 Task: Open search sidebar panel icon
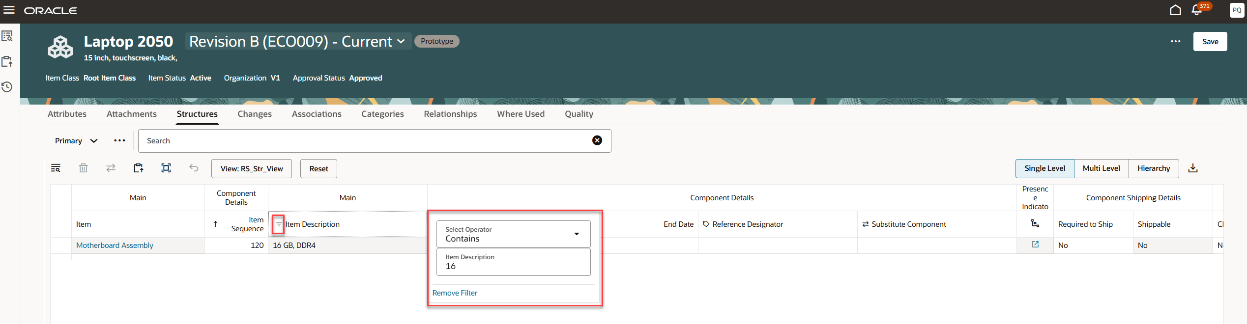click(x=7, y=36)
